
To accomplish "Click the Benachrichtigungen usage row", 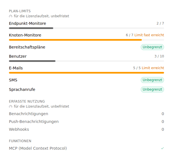I will point(86,114).
